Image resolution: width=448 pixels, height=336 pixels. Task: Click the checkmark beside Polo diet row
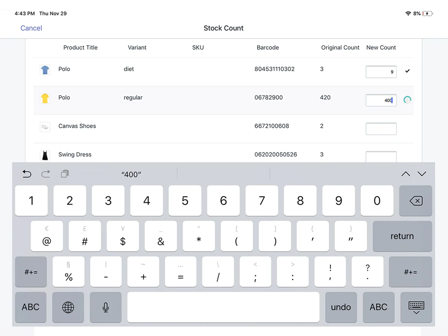click(407, 71)
